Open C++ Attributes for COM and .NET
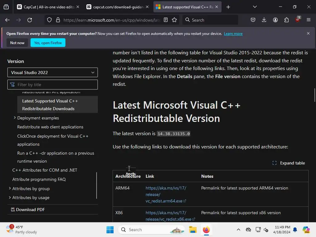 [x=45, y=170]
